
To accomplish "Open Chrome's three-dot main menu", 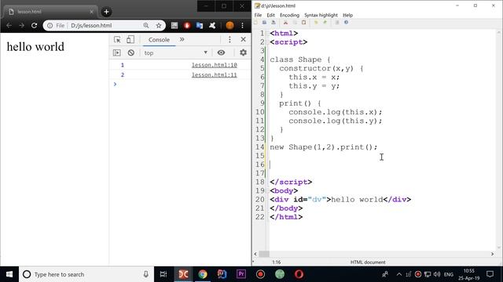I will click(x=242, y=25).
